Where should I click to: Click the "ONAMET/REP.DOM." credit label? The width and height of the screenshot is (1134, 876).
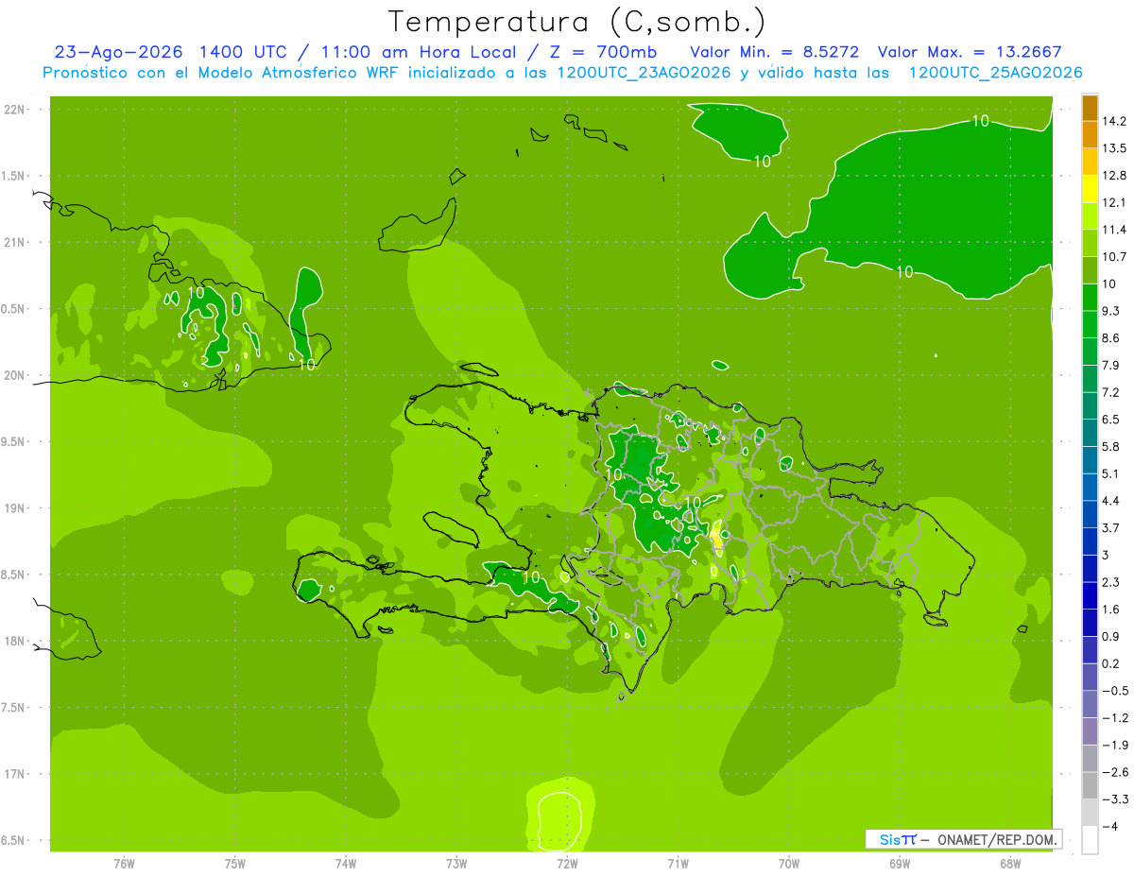pyautogui.click(x=997, y=839)
